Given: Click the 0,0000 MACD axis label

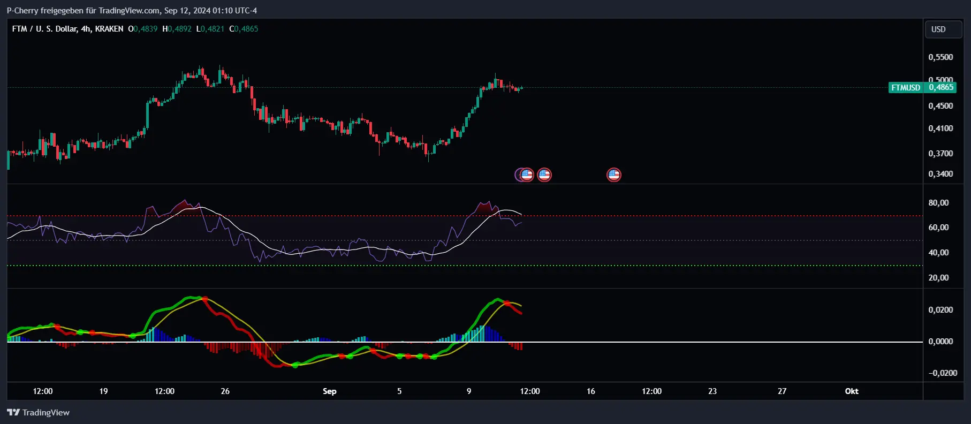Looking at the screenshot, I should pyautogui.click(x=940, y=342).
